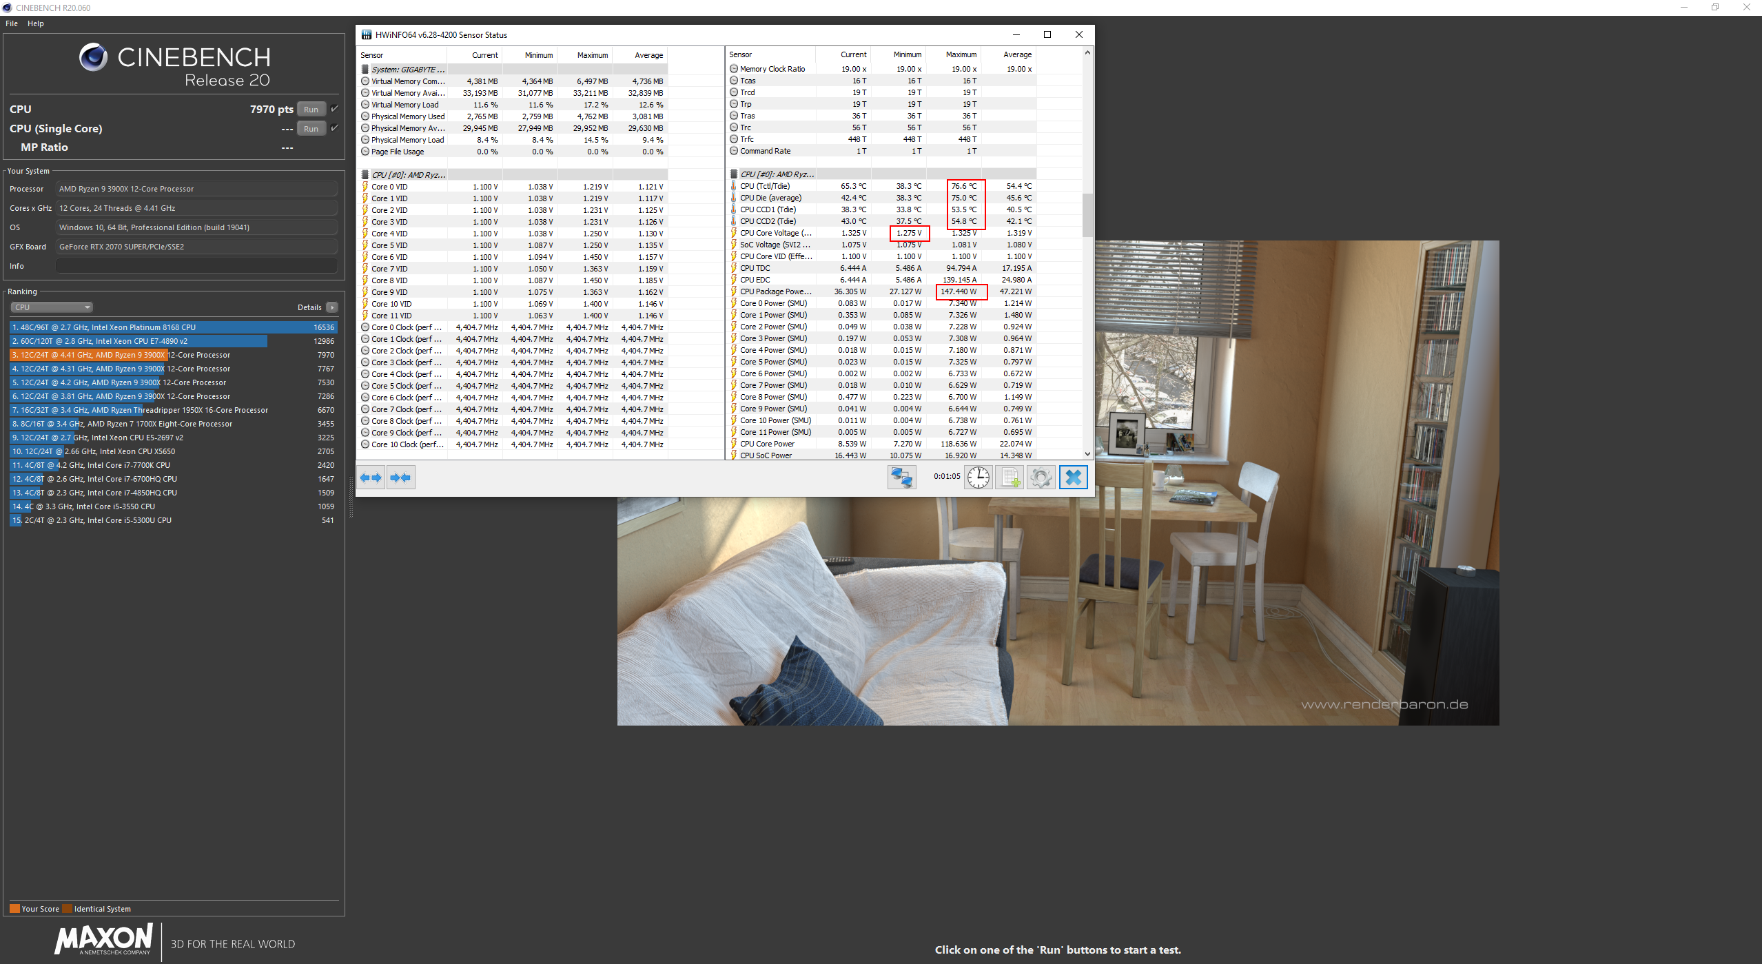
Task: Click the sensor list vertical scrollbar thumb
Action: tap(1087, 214)
